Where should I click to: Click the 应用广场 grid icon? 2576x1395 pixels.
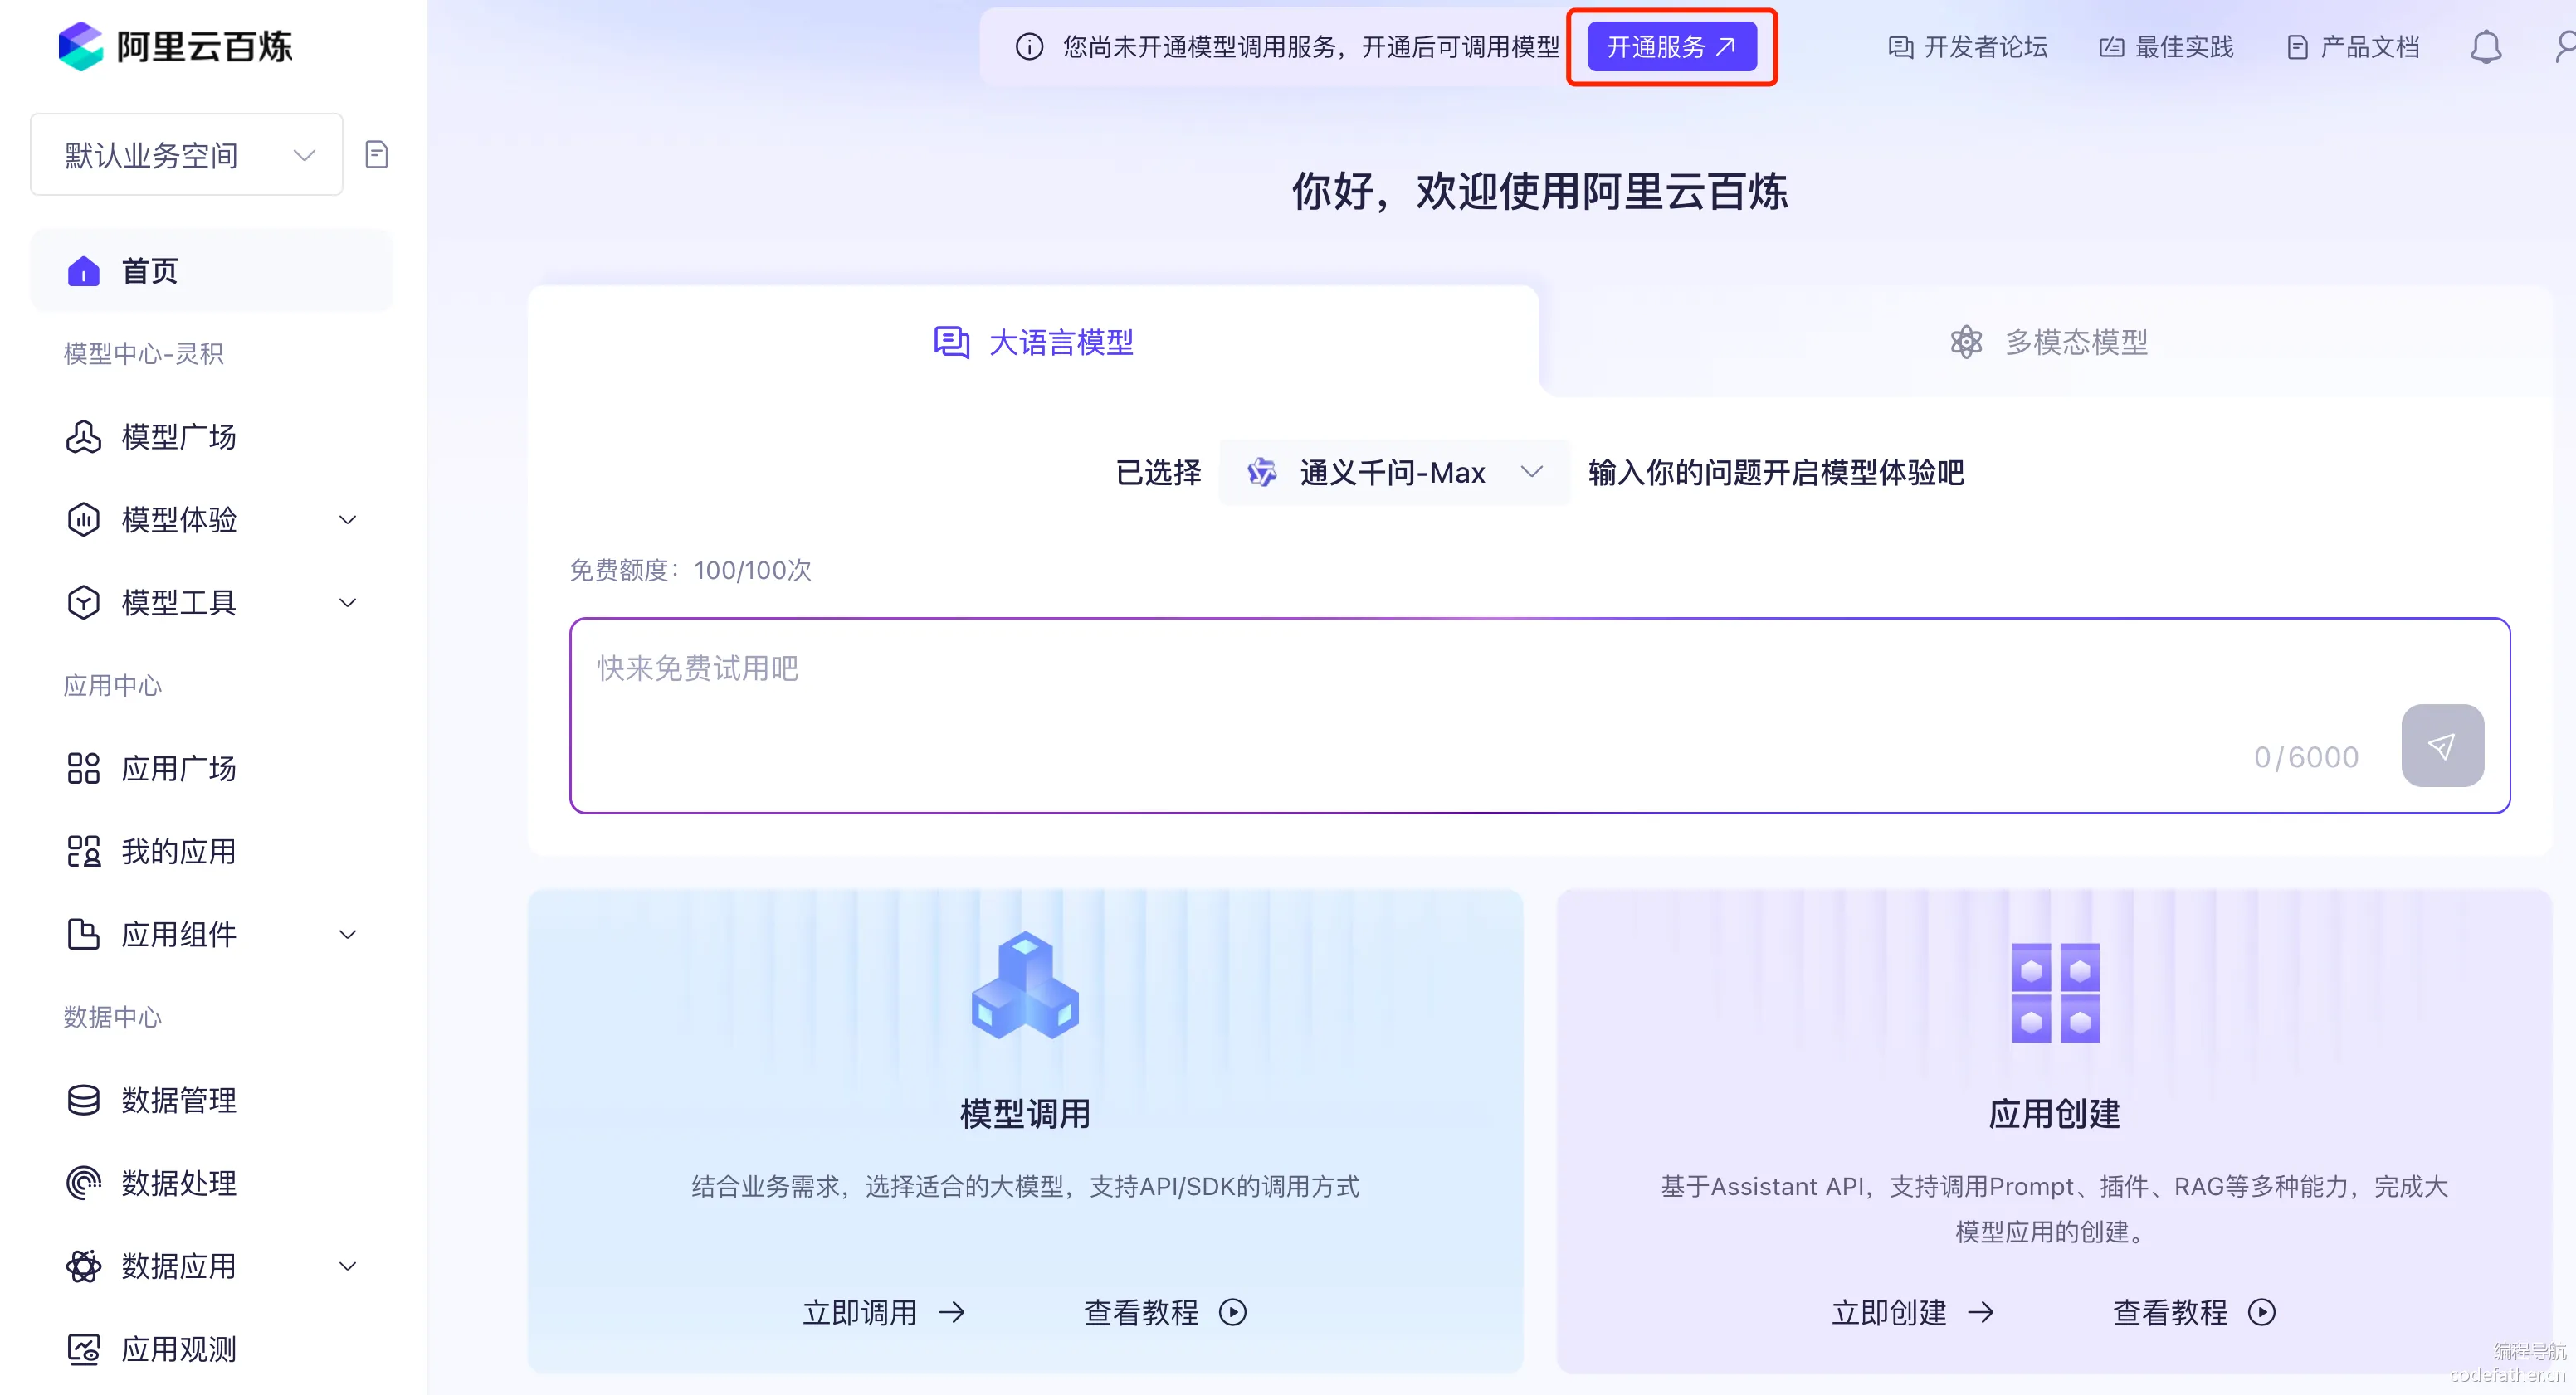coord(83,769)
